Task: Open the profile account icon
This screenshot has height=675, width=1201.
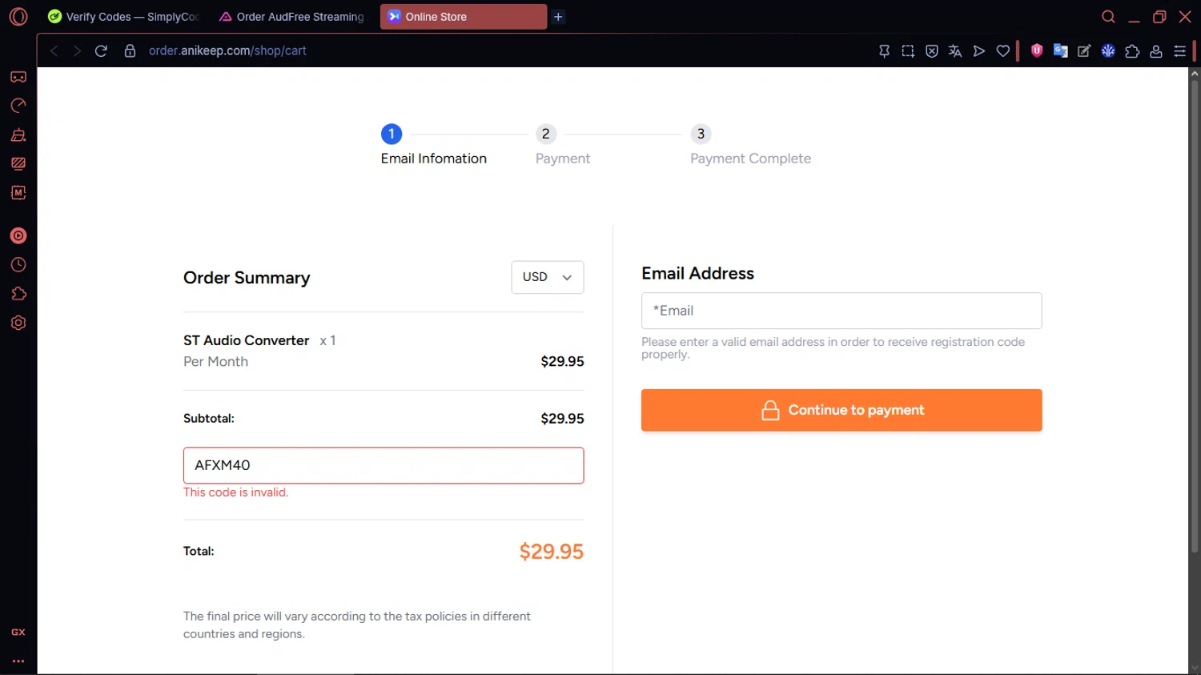Action: 1156,50
